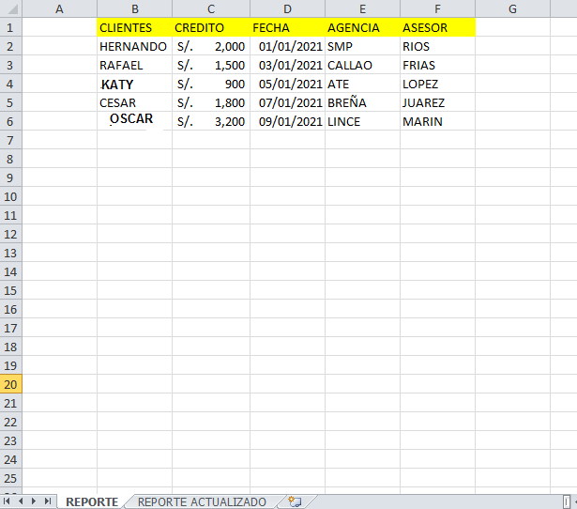The image size is (577, 509).
Task: Click the credit cell showing 1,500
Action: pos(211,65)
